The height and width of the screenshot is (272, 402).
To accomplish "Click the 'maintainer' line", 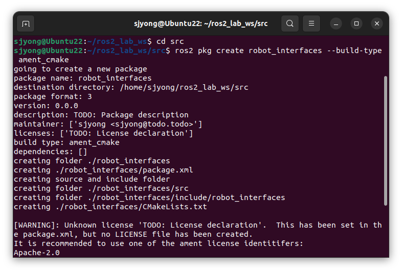I will tap(108, 125).
